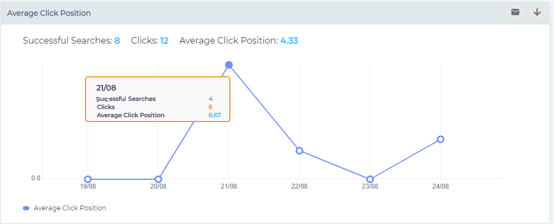Select the 22/08 data point marker
The height and width of the screenshot is (224, 554).
point(299,150)
